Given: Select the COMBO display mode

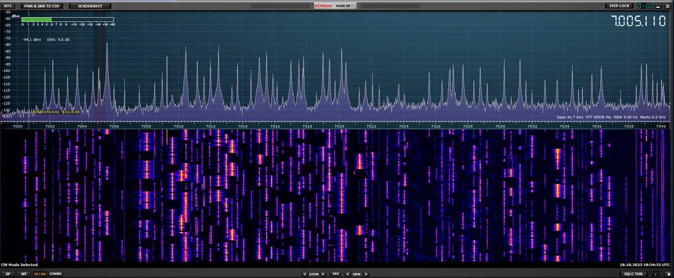Looking at the screenshot, I should tap(56, 274).
